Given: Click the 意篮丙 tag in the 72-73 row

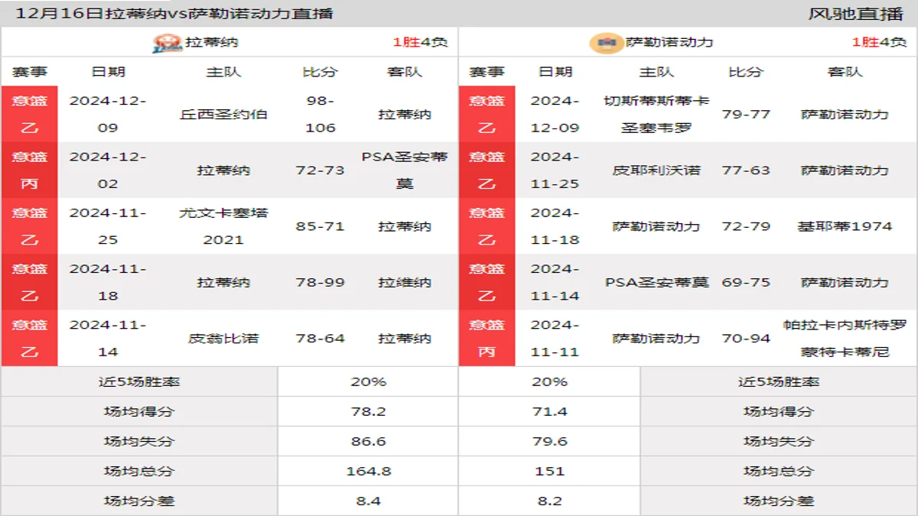Looking at the screenshot, I should pos(29,170).
